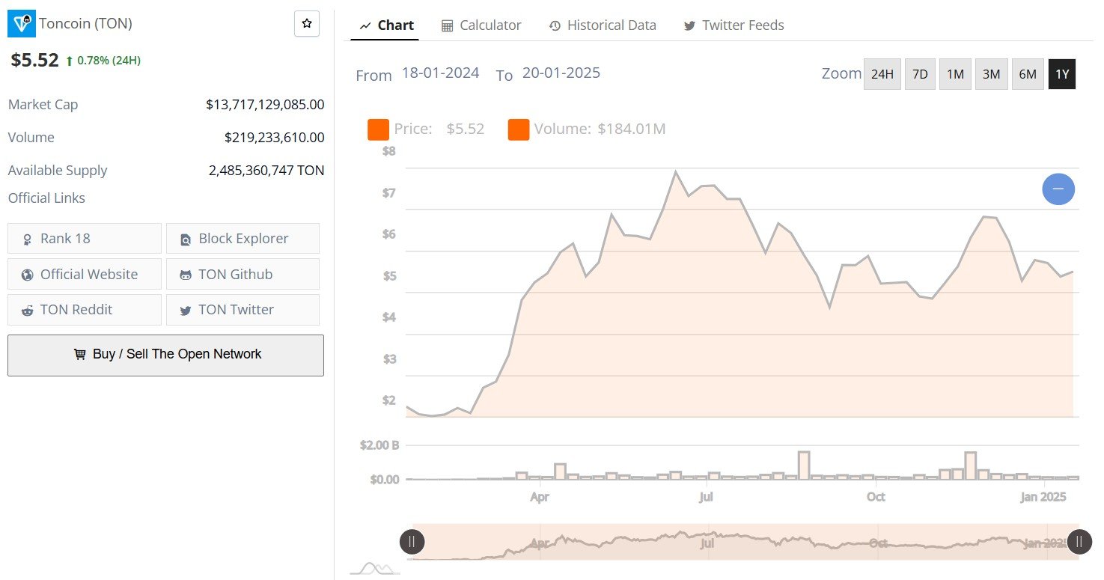Viewport: 1104px width, 580px height.
Task: Set chart zoom to 24H
Action: pyautogui.click(x=882, y=74)
